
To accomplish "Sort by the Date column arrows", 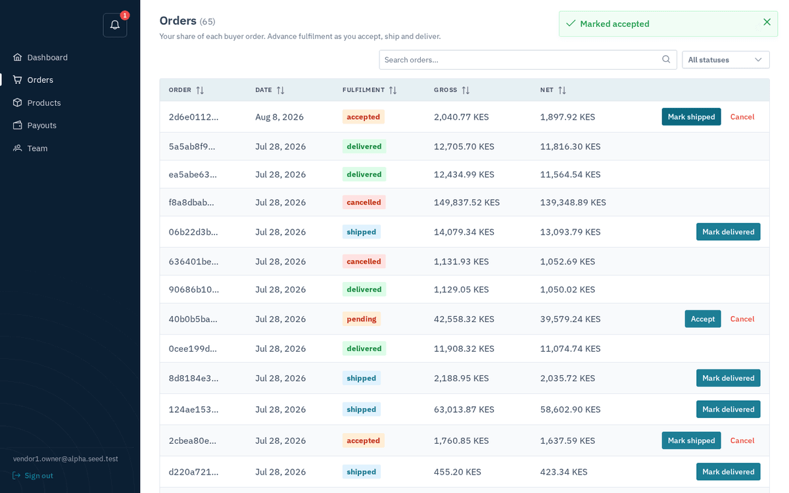I will point(280,90).
